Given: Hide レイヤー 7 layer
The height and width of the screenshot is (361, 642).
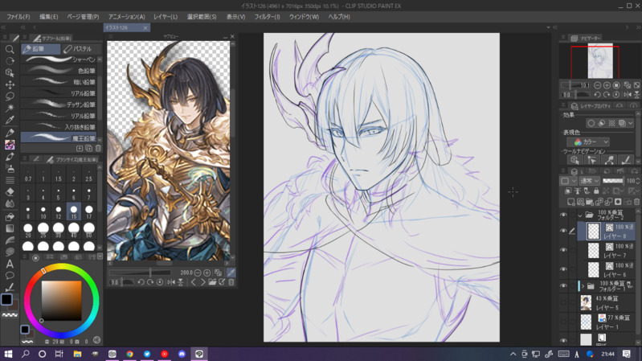Looking at the screenshot, I should pyautogui.click(x=563, y=250).
